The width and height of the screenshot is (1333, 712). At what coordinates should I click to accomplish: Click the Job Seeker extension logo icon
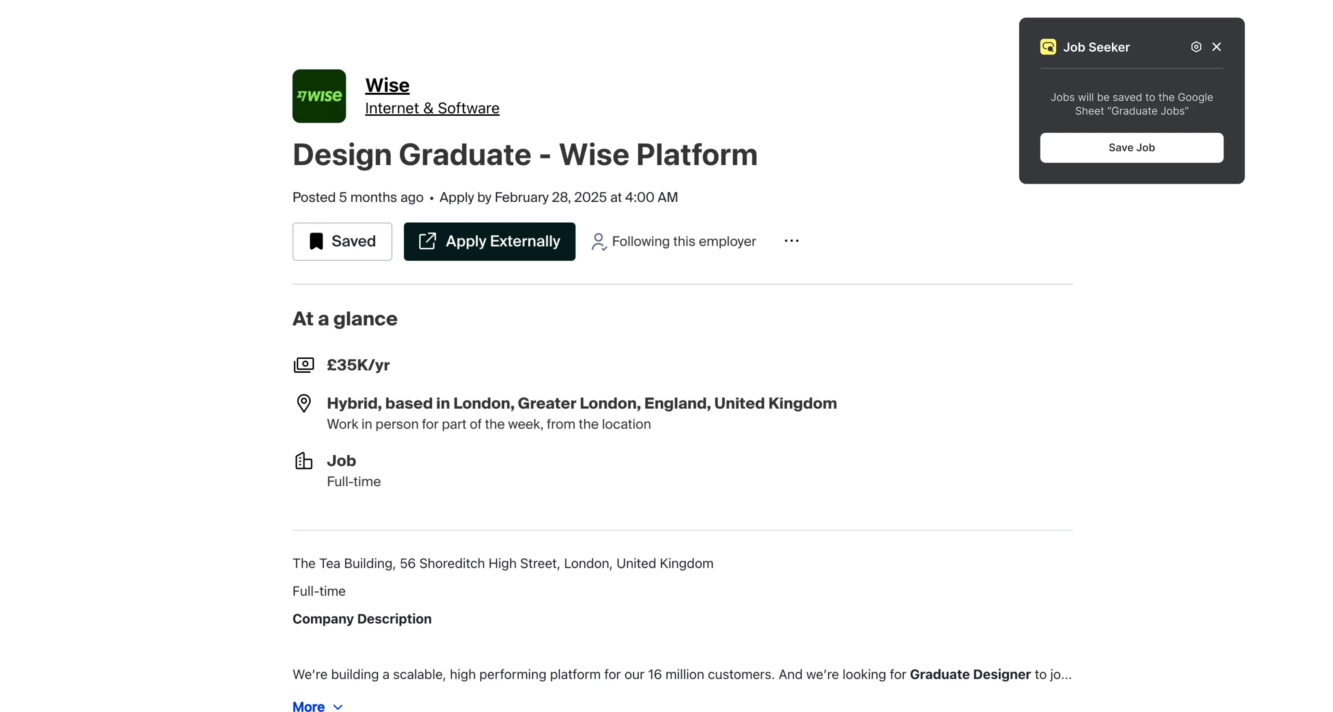coord(1048,47)
